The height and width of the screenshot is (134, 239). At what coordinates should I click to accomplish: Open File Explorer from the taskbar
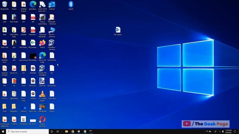[x=66, y=131]
